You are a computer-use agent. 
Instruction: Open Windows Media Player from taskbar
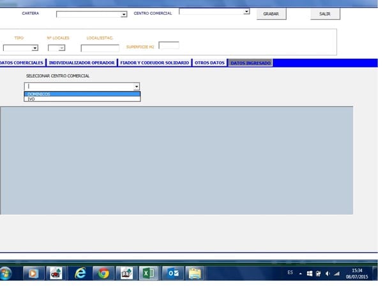coord(33,273)
